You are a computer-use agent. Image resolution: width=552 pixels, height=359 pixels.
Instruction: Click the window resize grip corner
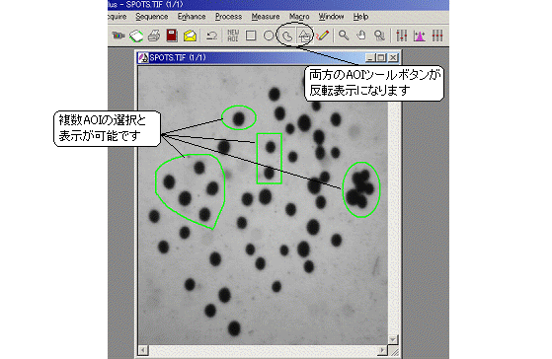[395, 351]
